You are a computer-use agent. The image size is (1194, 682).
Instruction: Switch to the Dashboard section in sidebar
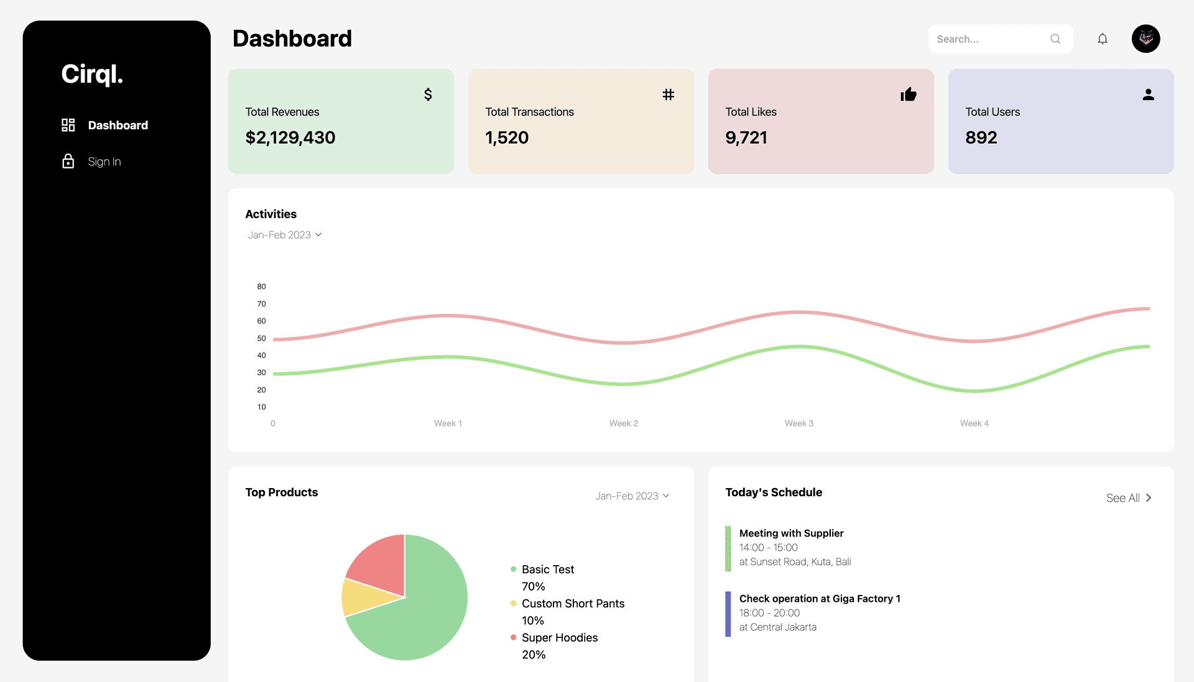click(x=119, y=125)
